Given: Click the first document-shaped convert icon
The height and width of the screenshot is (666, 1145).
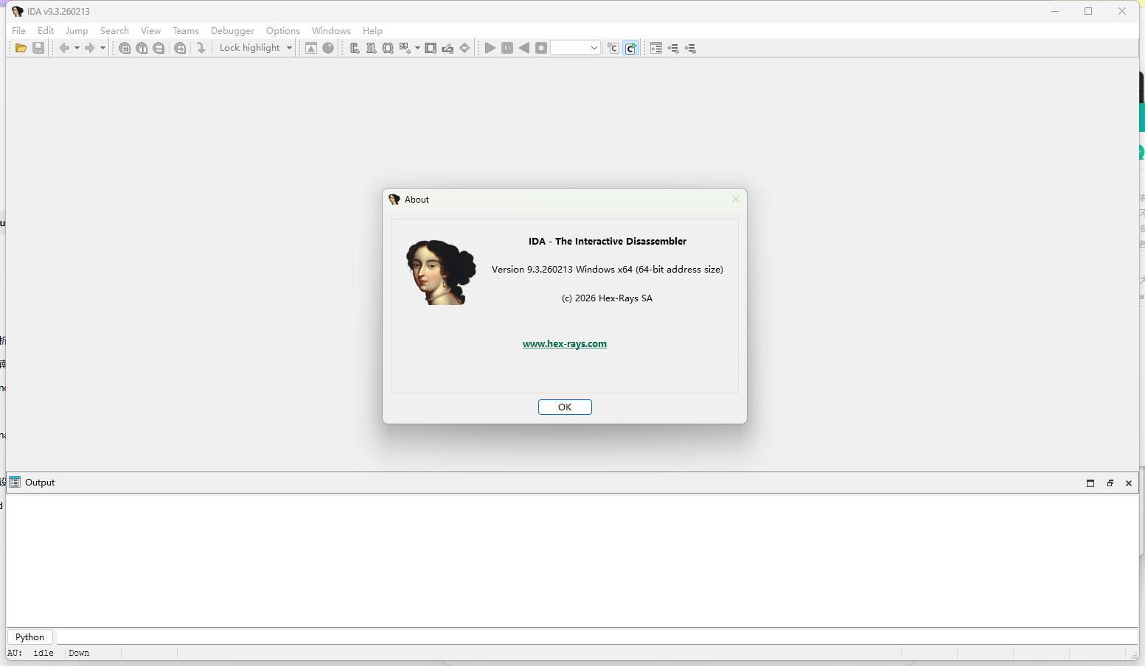Looking at the screenshot, I should (x=355, y=48).
